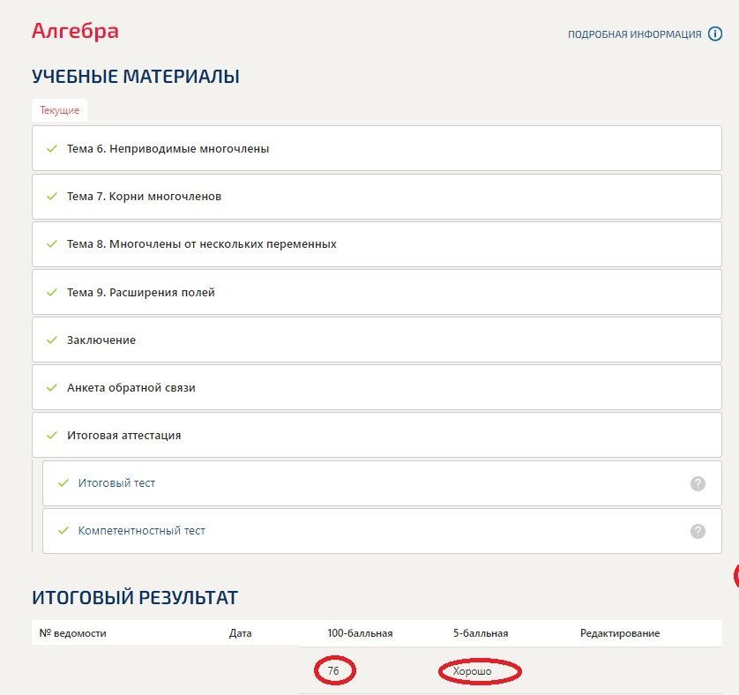Image resolution: width=739 pixels, height=695 pixels.
Task: Click green checkmark beside Тема 9
Action: coord(52,292)
